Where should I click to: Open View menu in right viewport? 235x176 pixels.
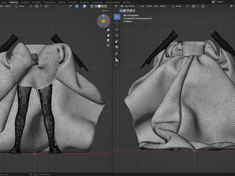click(x=142, y=6)
